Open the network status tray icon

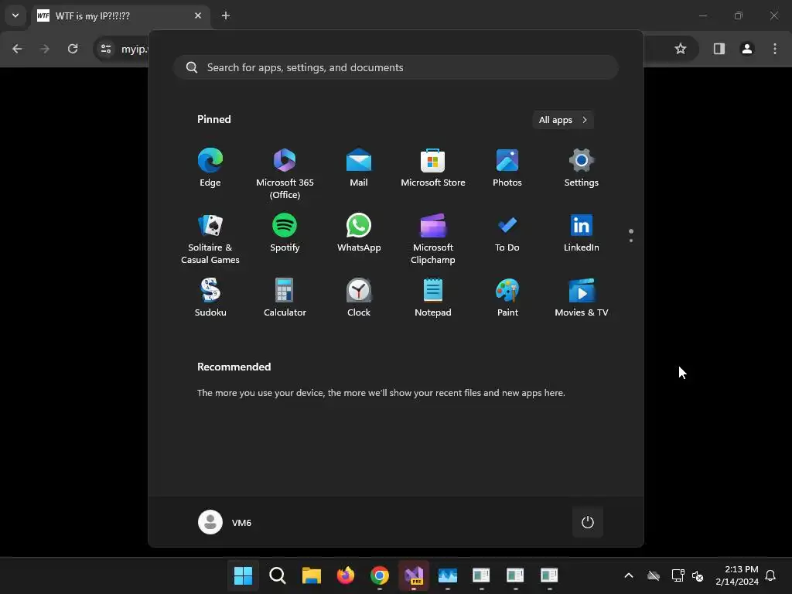(678, 575)
